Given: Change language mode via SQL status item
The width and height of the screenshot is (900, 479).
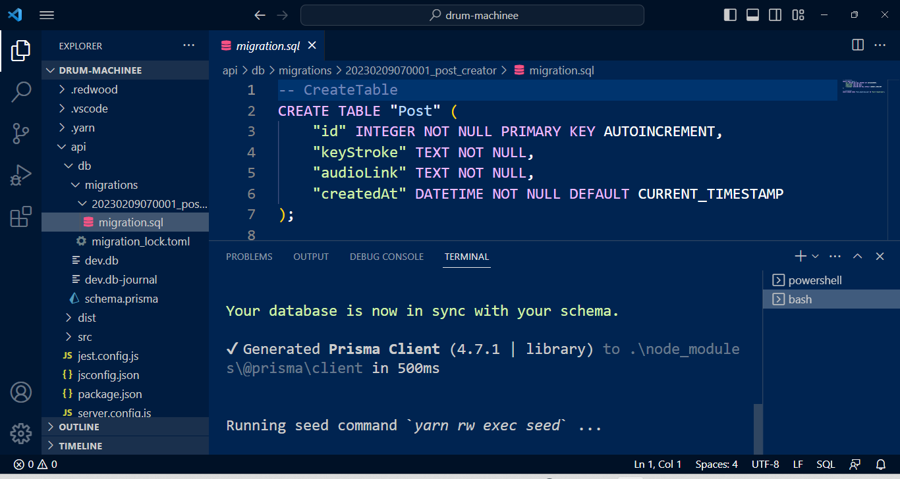Looking at the screenshot, I should coord(826,464).
